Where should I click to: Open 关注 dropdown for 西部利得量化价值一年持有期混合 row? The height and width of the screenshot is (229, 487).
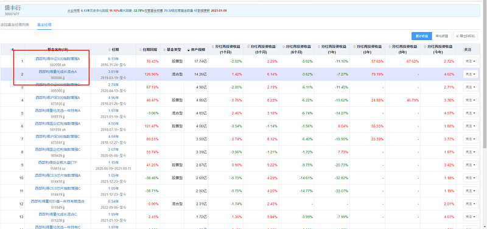(x=471, y=204)
